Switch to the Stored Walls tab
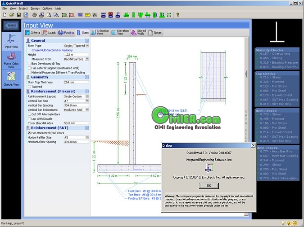Viewport: 304px width, 227px height. coord(138,32)
